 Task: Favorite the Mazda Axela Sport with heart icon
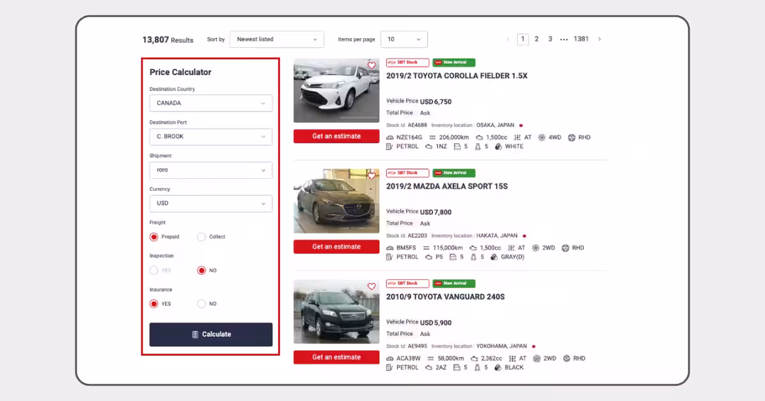point(372,176)
